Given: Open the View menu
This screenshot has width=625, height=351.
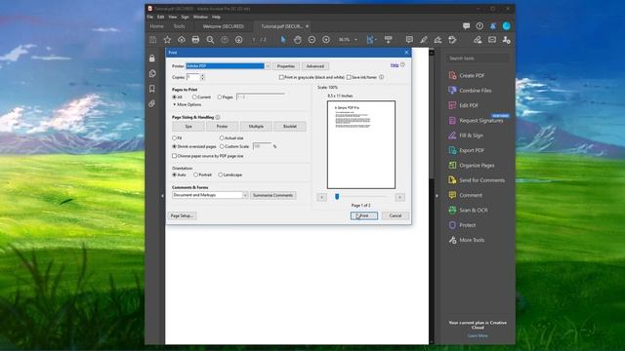Looking at the screenshot, I should [x=173, y=18].
